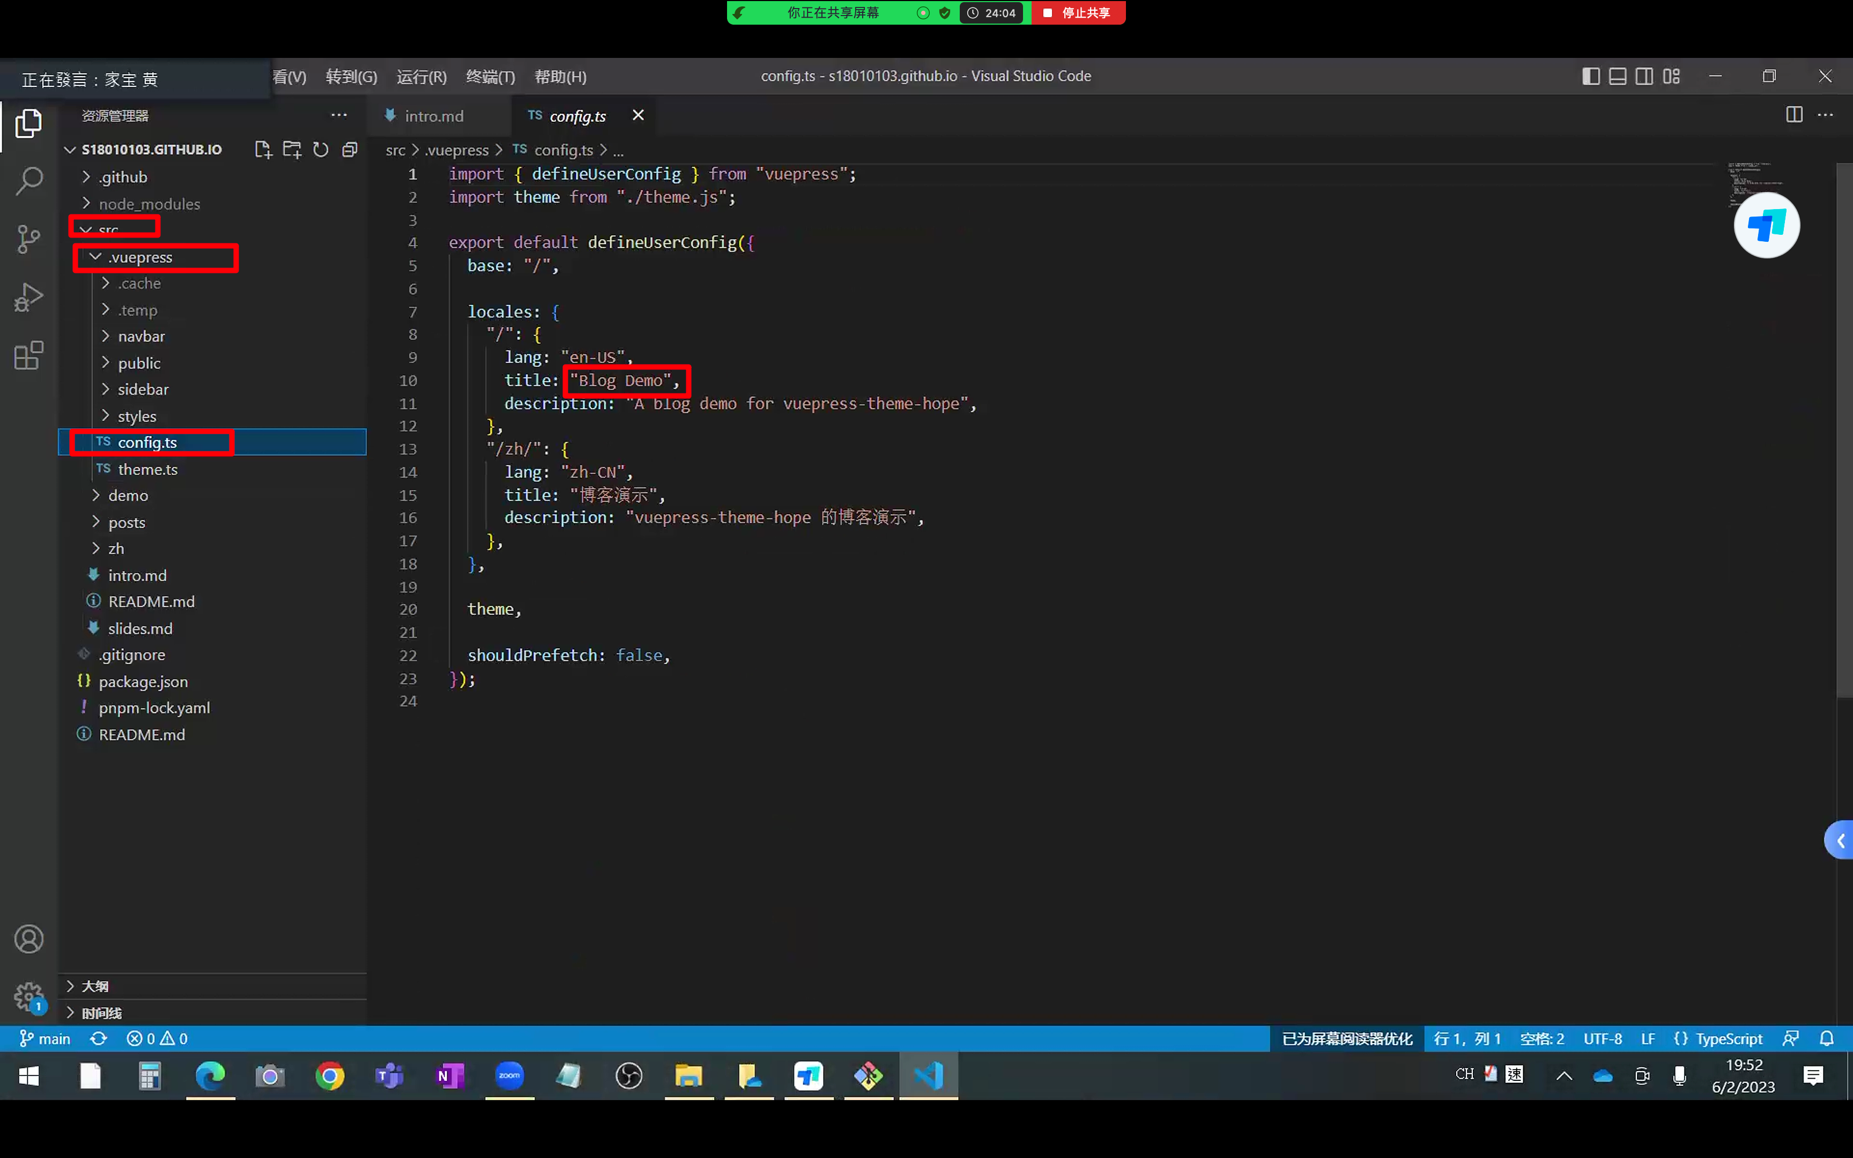Open Google Chrome from taskbar
Image resolution: width=1853 pixels, height=1158 pixels.
[330, 1076]
